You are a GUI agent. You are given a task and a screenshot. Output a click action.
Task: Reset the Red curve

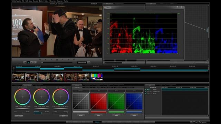coord(98,115)
